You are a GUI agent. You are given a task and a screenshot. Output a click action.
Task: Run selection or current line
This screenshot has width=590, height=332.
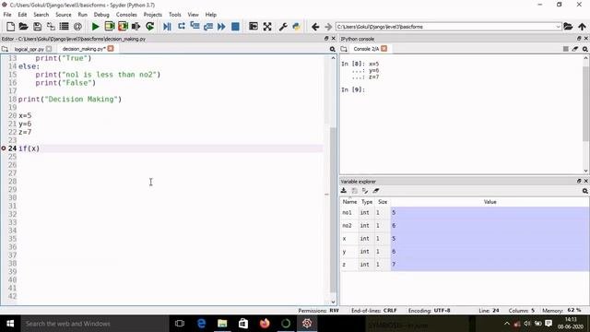point(136,27)
